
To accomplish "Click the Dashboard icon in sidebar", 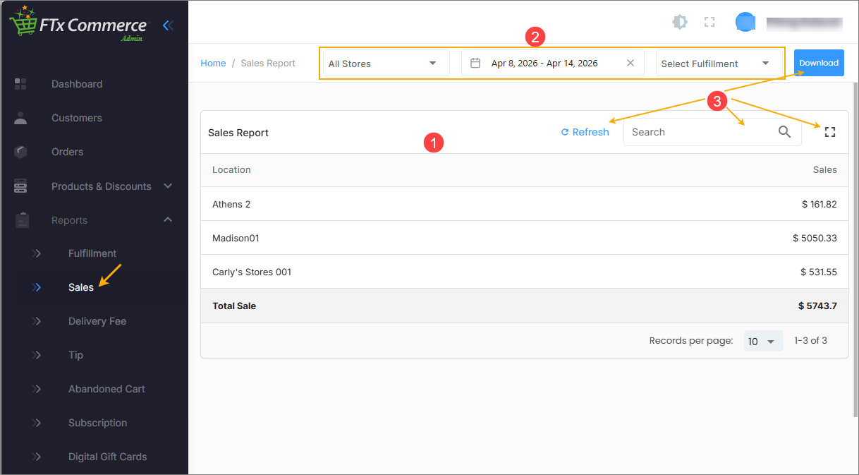I will pyautogui.click(x=20, y=84).
